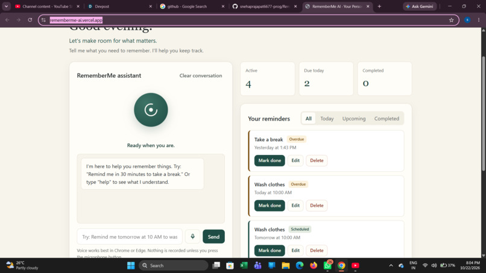Click the Send button

click(x=213, y=236)
